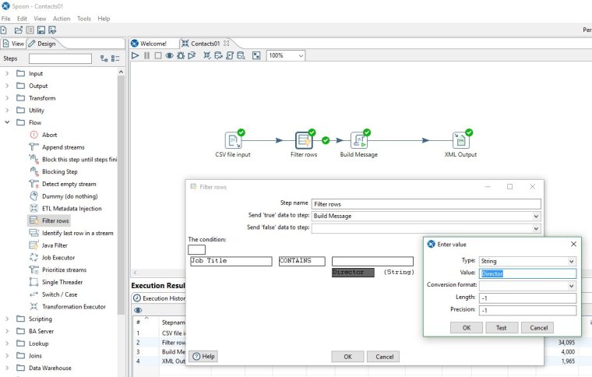This screenshot has height=377, width=592.
Task: Click OK in the Enter value dialog
Action: tap(467, 328)
